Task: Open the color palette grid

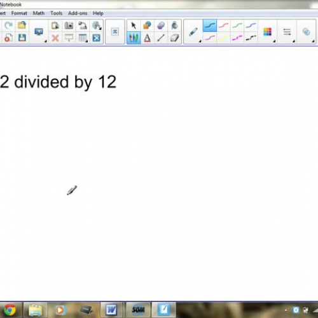Action: point(267,32)
